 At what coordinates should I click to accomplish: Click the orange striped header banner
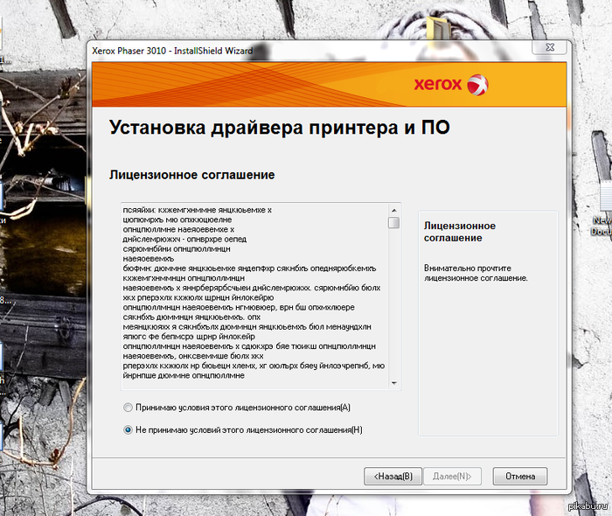[262, 86]
